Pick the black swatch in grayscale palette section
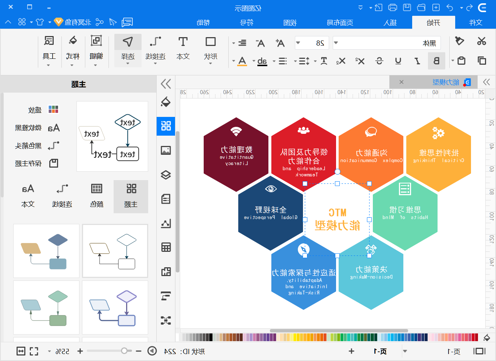 coord(211,337)
